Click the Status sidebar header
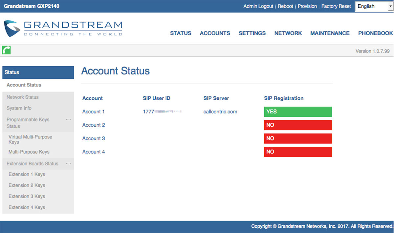This screenshot has height=233, width=394. point(38,73)
